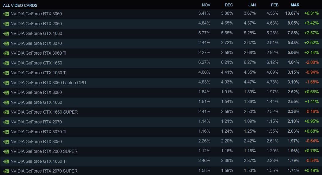Open the ALL VIDEO CARDS heading

pyautogui.click(x=20, y=5)
